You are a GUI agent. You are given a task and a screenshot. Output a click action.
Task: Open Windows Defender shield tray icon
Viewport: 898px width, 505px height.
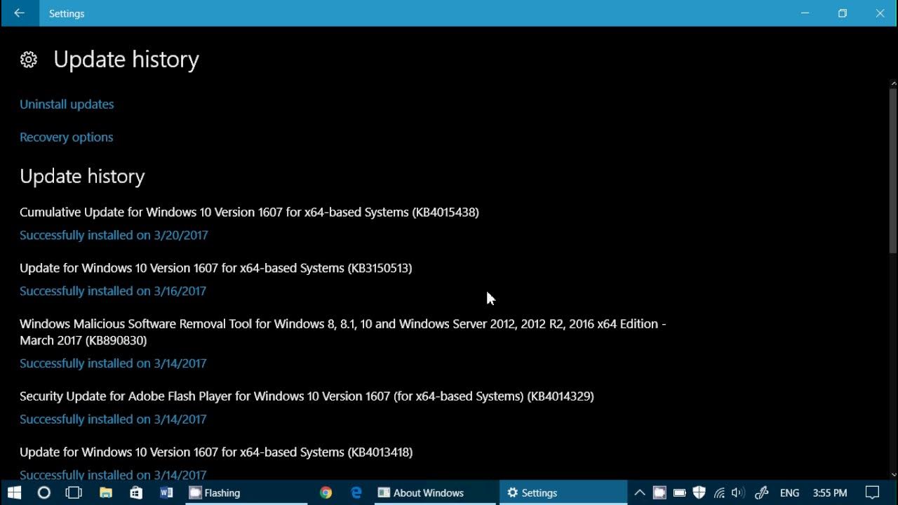tap(699, 492)
